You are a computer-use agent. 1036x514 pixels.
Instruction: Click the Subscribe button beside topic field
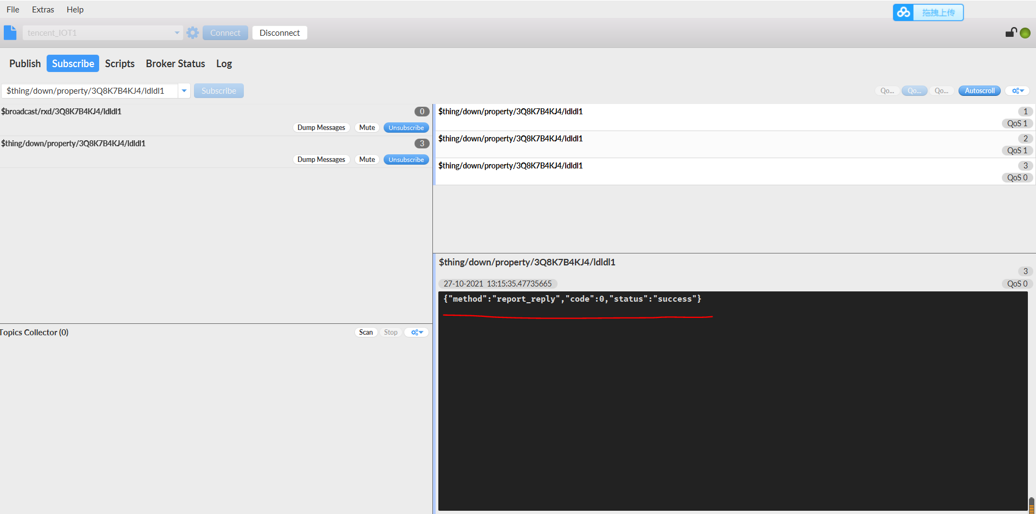coord(219,91)
